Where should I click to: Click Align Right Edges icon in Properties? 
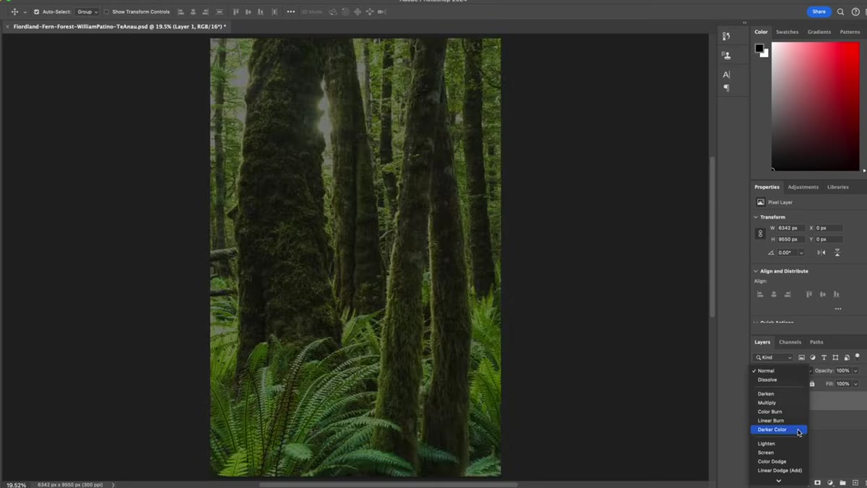[788, 295]
